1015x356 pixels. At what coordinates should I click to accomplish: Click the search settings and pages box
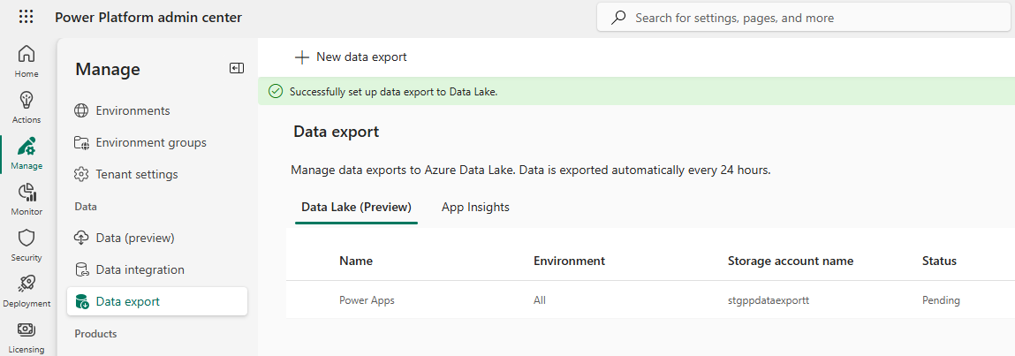point(804,18)
